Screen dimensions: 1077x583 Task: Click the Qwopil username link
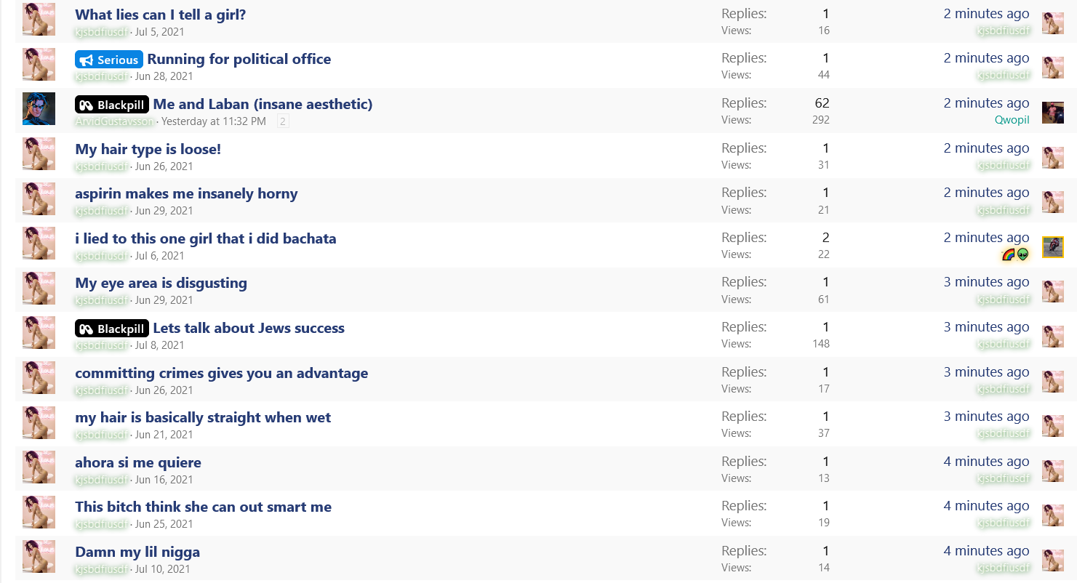click(x=1012, y=120)
